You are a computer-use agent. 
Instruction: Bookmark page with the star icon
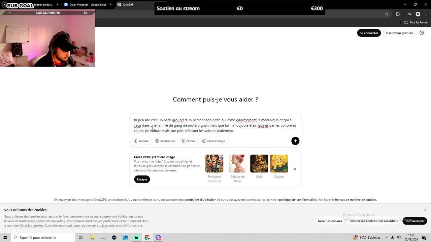(387, 14)
